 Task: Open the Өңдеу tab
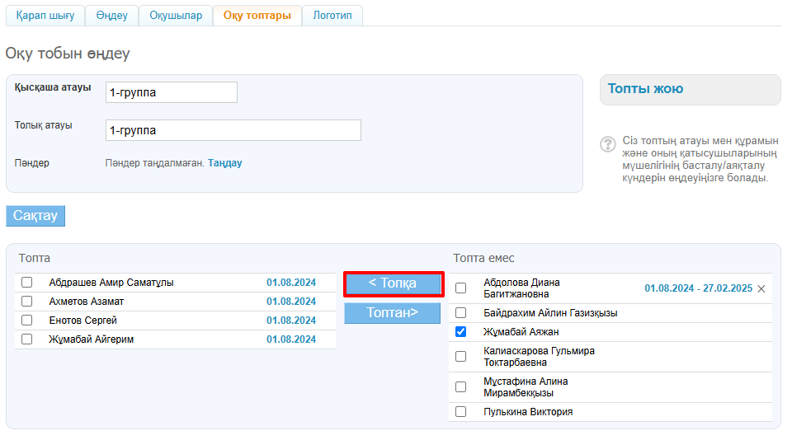tap(111, 16)
